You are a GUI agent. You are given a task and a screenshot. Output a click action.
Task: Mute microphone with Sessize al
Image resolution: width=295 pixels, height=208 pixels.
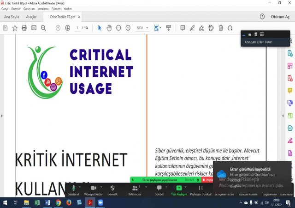tap(73, 190)
